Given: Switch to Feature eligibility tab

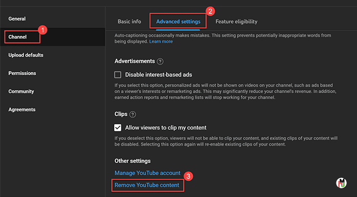Looking at the screenshot, I should tap(236, 21).
